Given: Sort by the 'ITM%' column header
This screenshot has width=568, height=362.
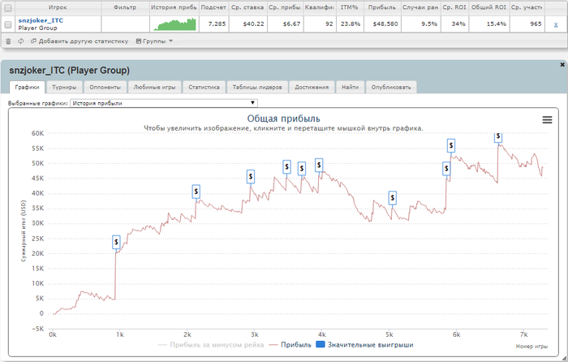Looking at the screenshot, I should pyautogui.click(x=349, y=7).
